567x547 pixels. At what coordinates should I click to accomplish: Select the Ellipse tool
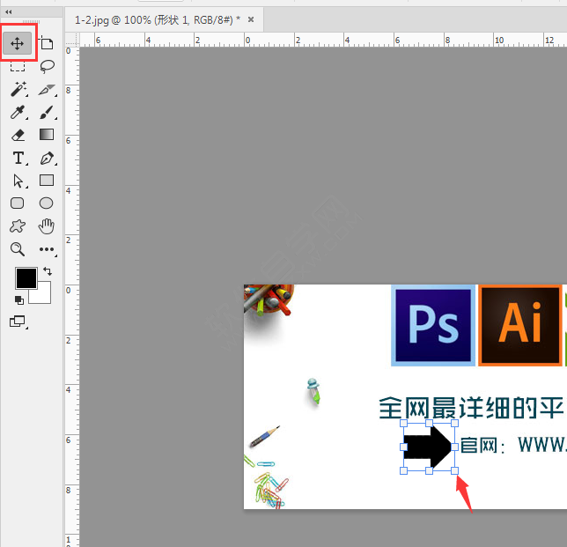[47, 203]
